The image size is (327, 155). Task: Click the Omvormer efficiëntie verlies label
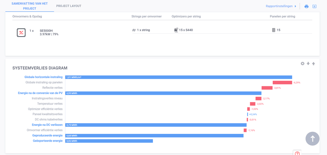pyautogui.click(x=45, y=130)
